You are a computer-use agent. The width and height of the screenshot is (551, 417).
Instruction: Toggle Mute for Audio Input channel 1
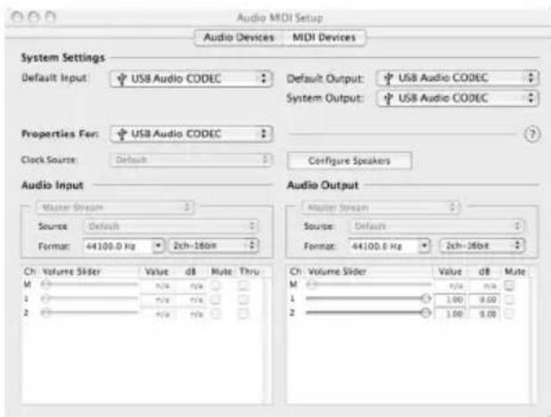[x=216, y=299]
